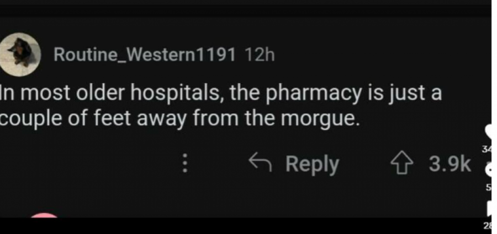Tap the heart like icon at right edge

[491, 132]
